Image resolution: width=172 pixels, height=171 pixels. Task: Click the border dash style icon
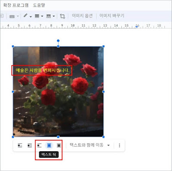49,16
